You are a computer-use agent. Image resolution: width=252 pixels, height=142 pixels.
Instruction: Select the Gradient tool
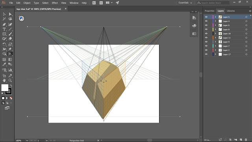click(x=10, y=60)
